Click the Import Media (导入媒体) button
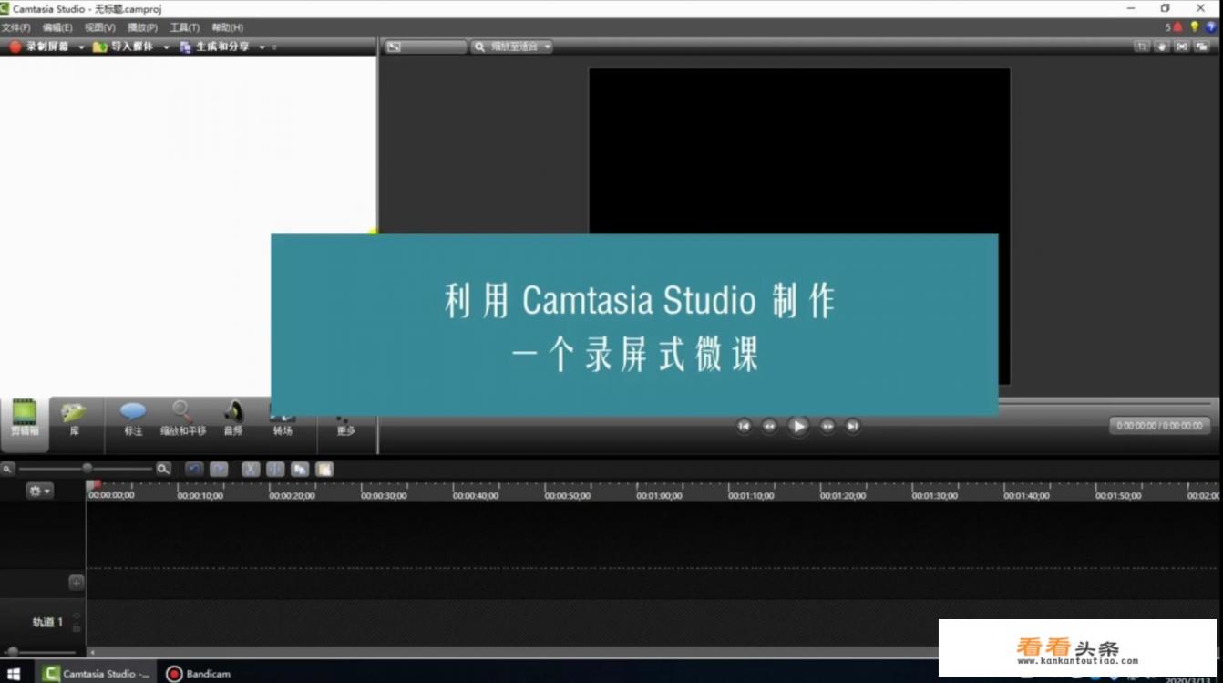The height and width of the screenshot is (683, 1223). pos(124,47)
